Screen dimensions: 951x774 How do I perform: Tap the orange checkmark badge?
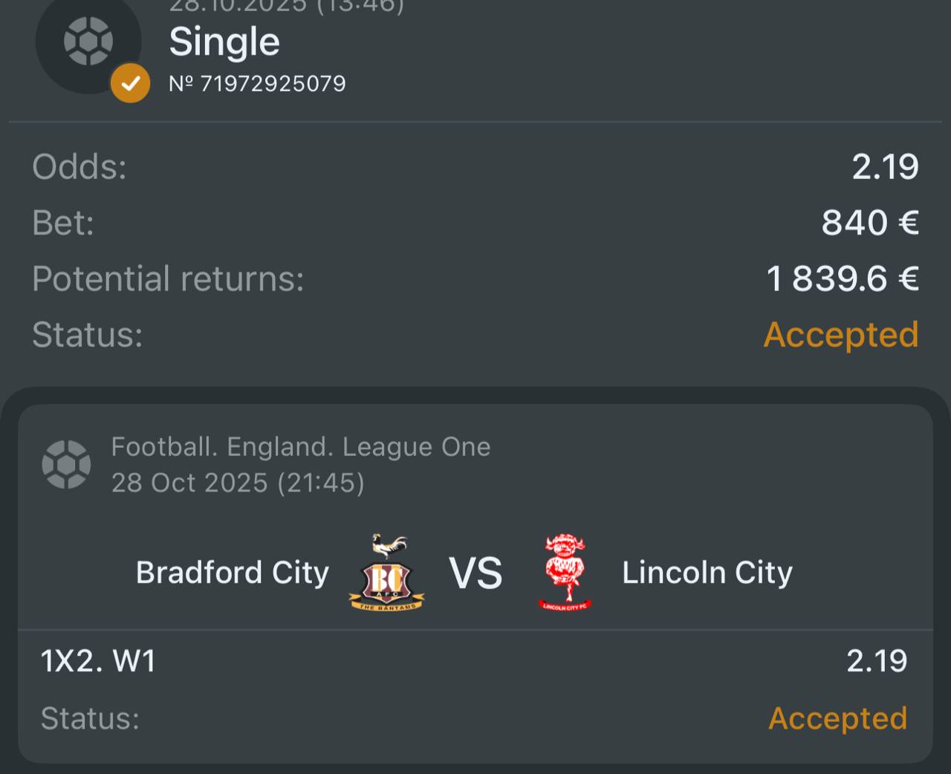(130, 83)
